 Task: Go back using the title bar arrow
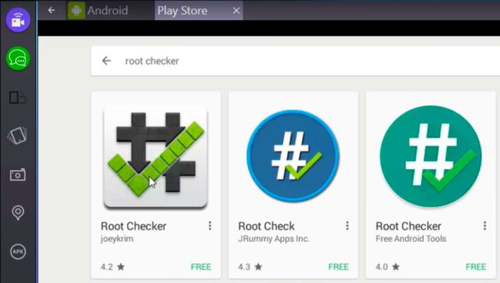52,10
